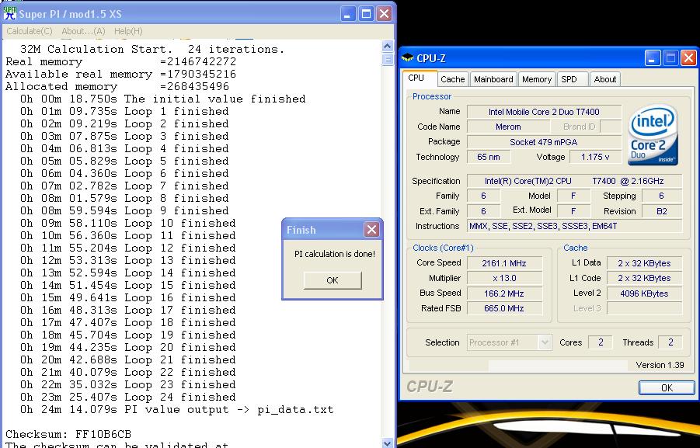This screenshot has height=448, width=700.
Task: Click the Instructions field listing MMX, SSE
Action: (575, 226)
